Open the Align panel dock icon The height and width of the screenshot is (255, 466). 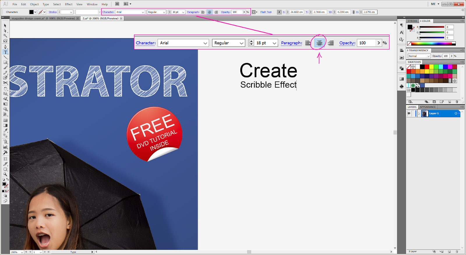point(402,50)
